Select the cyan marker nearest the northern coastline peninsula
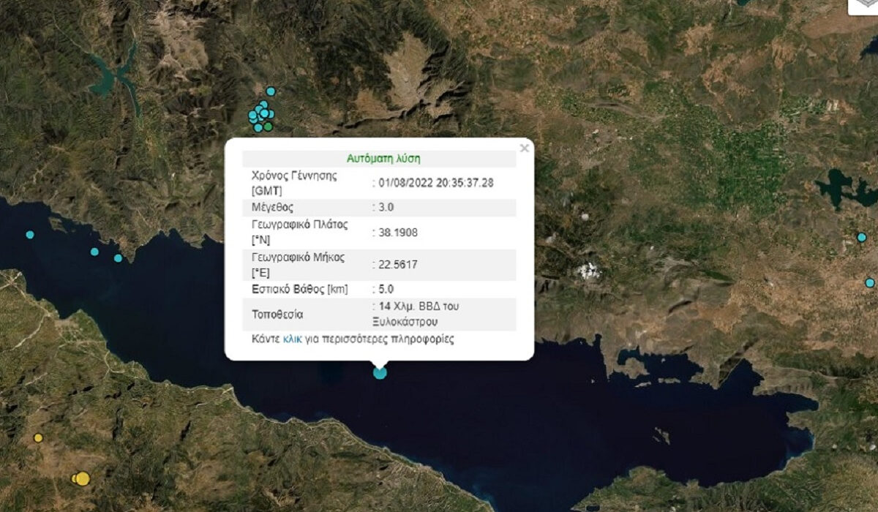 point(118,258)
